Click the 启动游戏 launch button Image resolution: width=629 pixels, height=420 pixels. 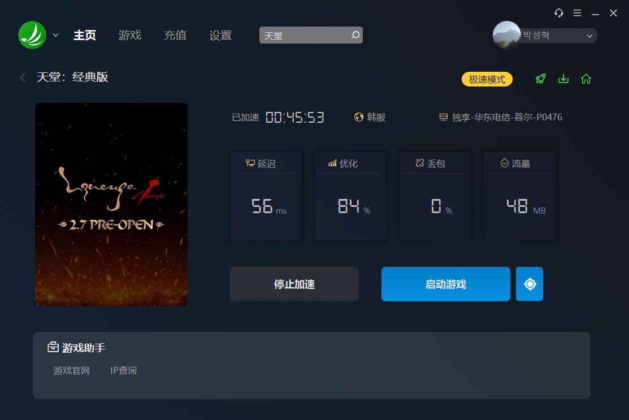pyautogui.click(x=446, y=284)
